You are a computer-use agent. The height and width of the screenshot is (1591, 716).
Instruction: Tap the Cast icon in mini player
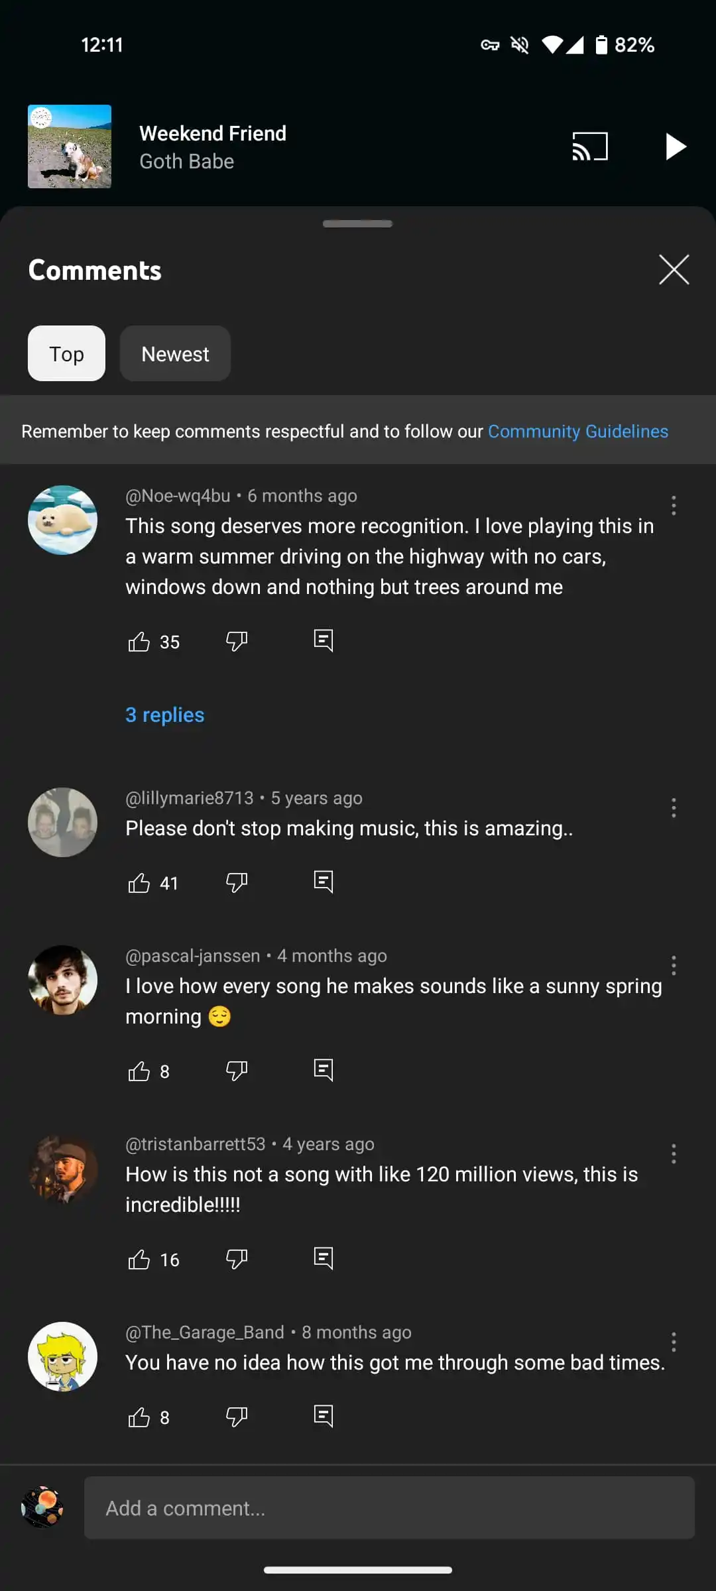click(x=589, y=147)
